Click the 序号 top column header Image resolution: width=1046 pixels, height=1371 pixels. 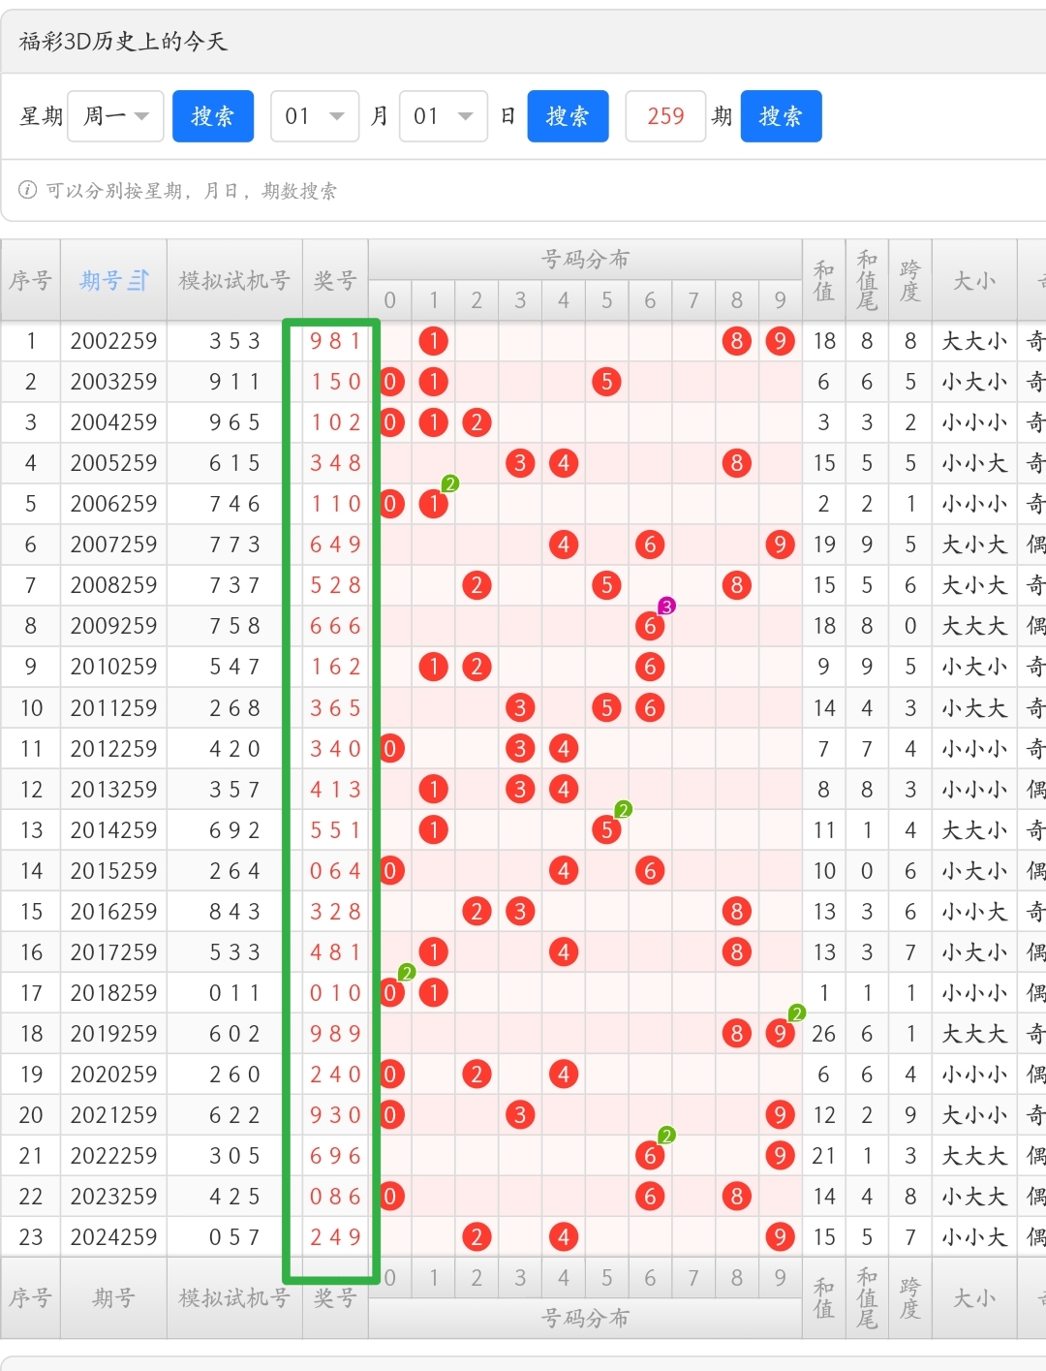click(30, 281)
